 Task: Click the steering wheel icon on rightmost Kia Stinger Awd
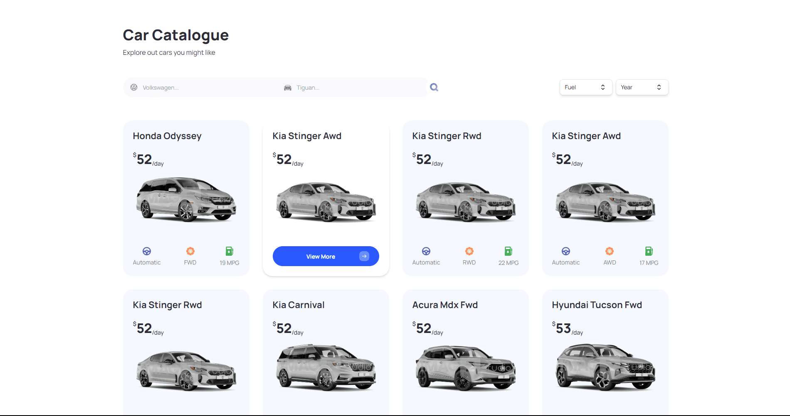click(566, 251)
